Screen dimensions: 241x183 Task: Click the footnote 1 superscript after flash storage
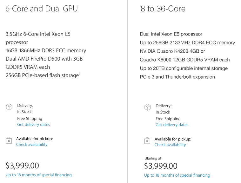79,74
